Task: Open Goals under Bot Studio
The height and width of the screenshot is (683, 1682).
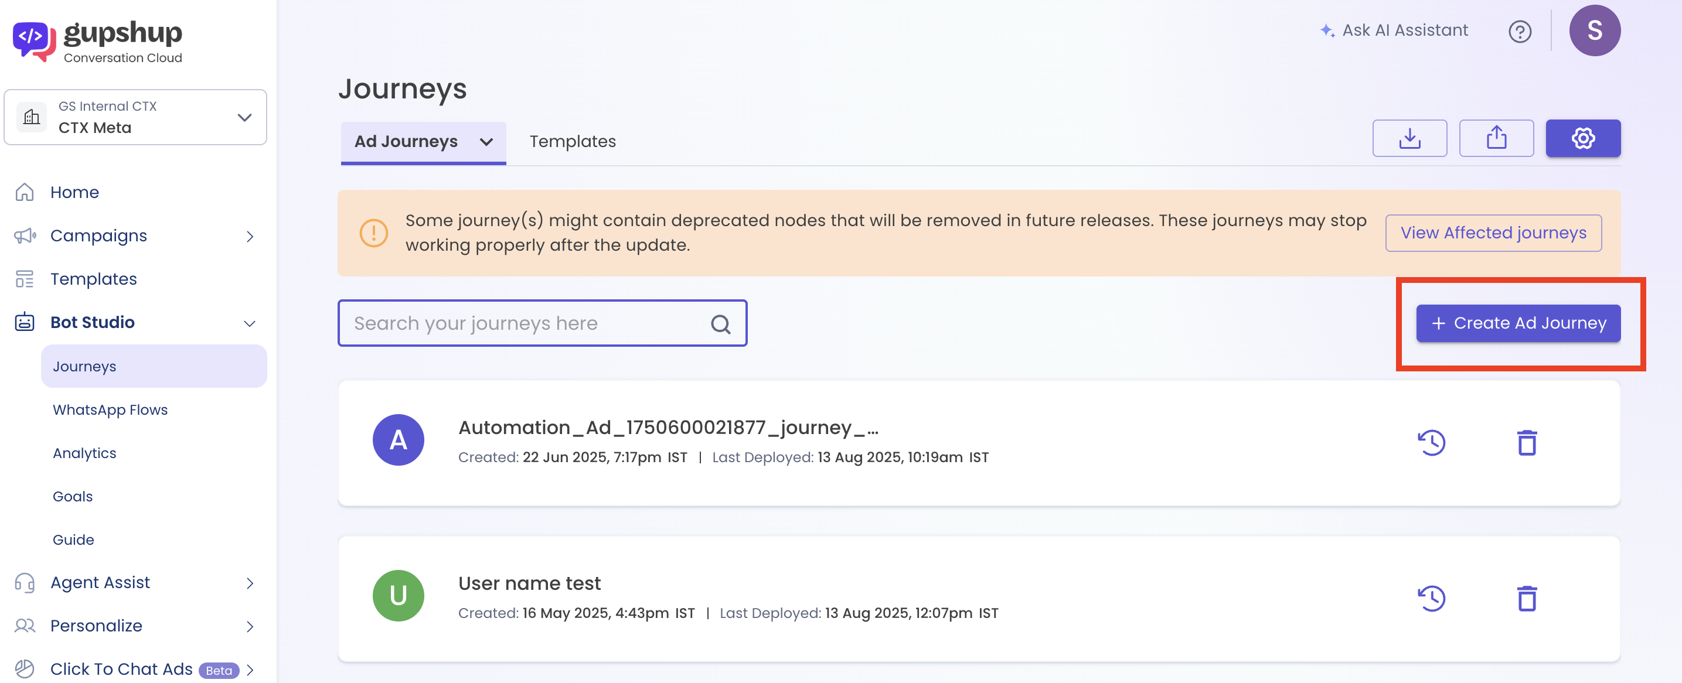Action: click(73, 496)
